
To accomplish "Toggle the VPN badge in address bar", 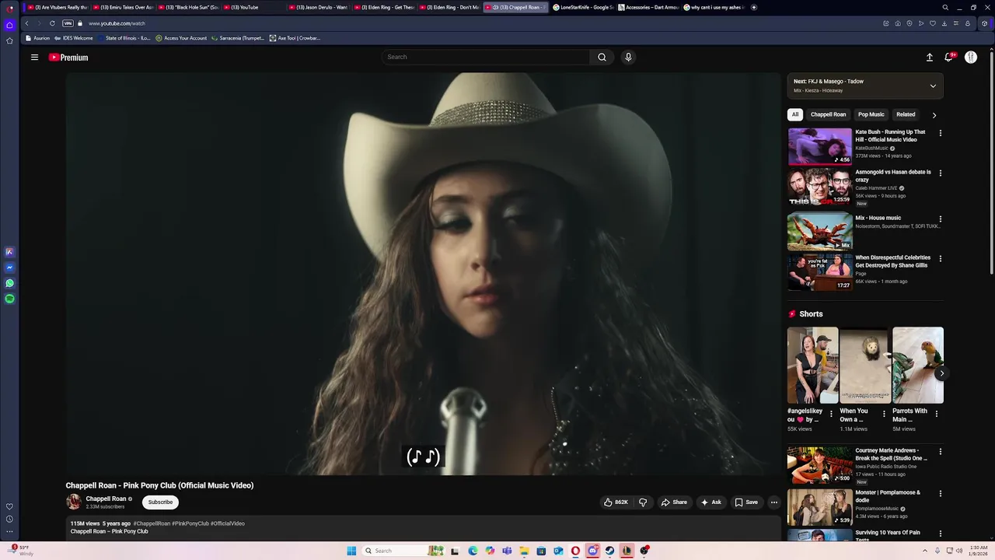I will (x=68, y=23).
